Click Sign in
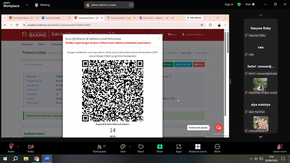The image size is (290, 163). coord(229,5)
